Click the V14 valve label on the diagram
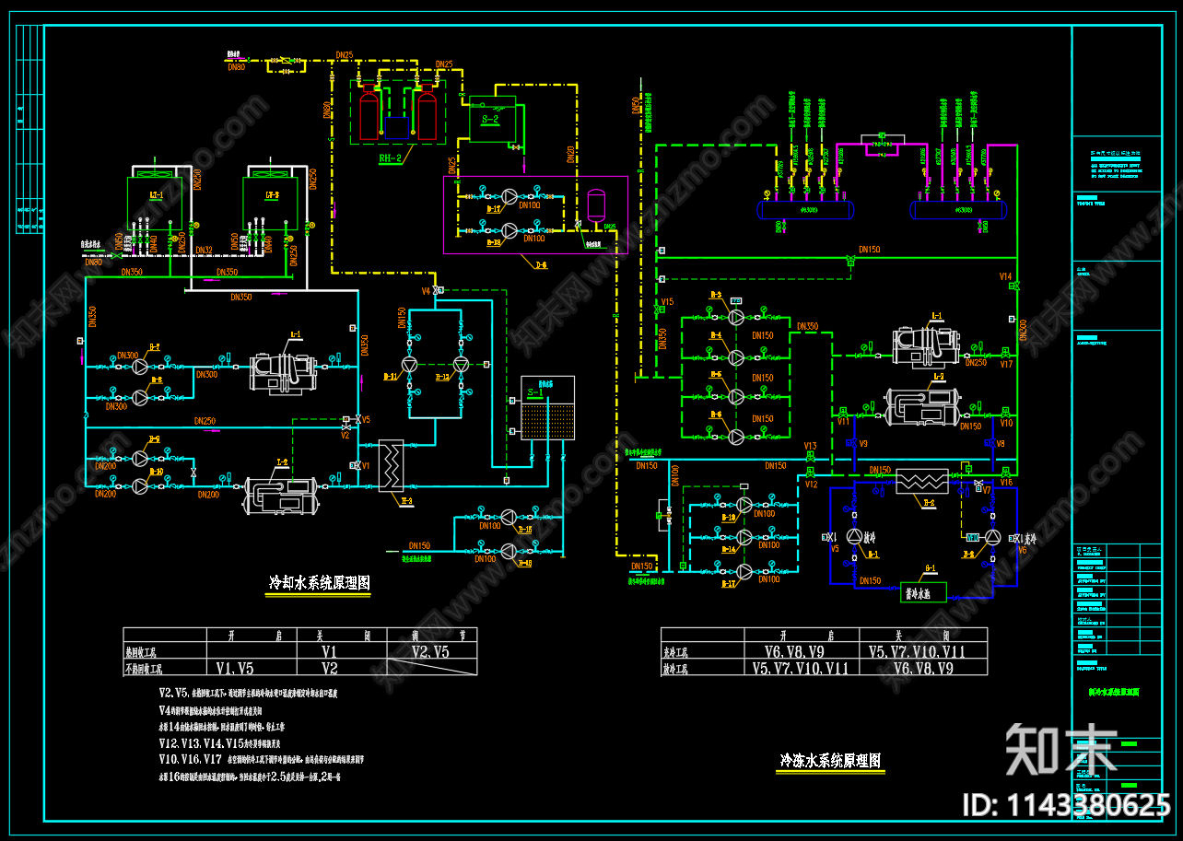The width and height of the screenshot is (1183, 841). (x=1005, y=276)
